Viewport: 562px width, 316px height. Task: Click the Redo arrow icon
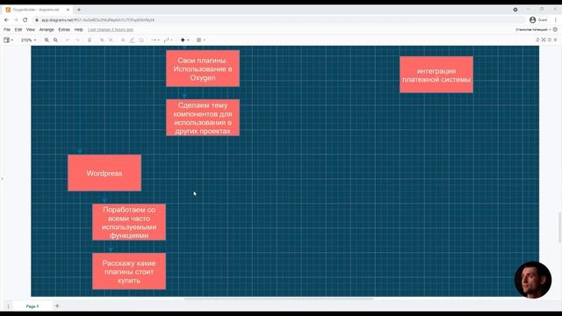(x=77, y=40)
